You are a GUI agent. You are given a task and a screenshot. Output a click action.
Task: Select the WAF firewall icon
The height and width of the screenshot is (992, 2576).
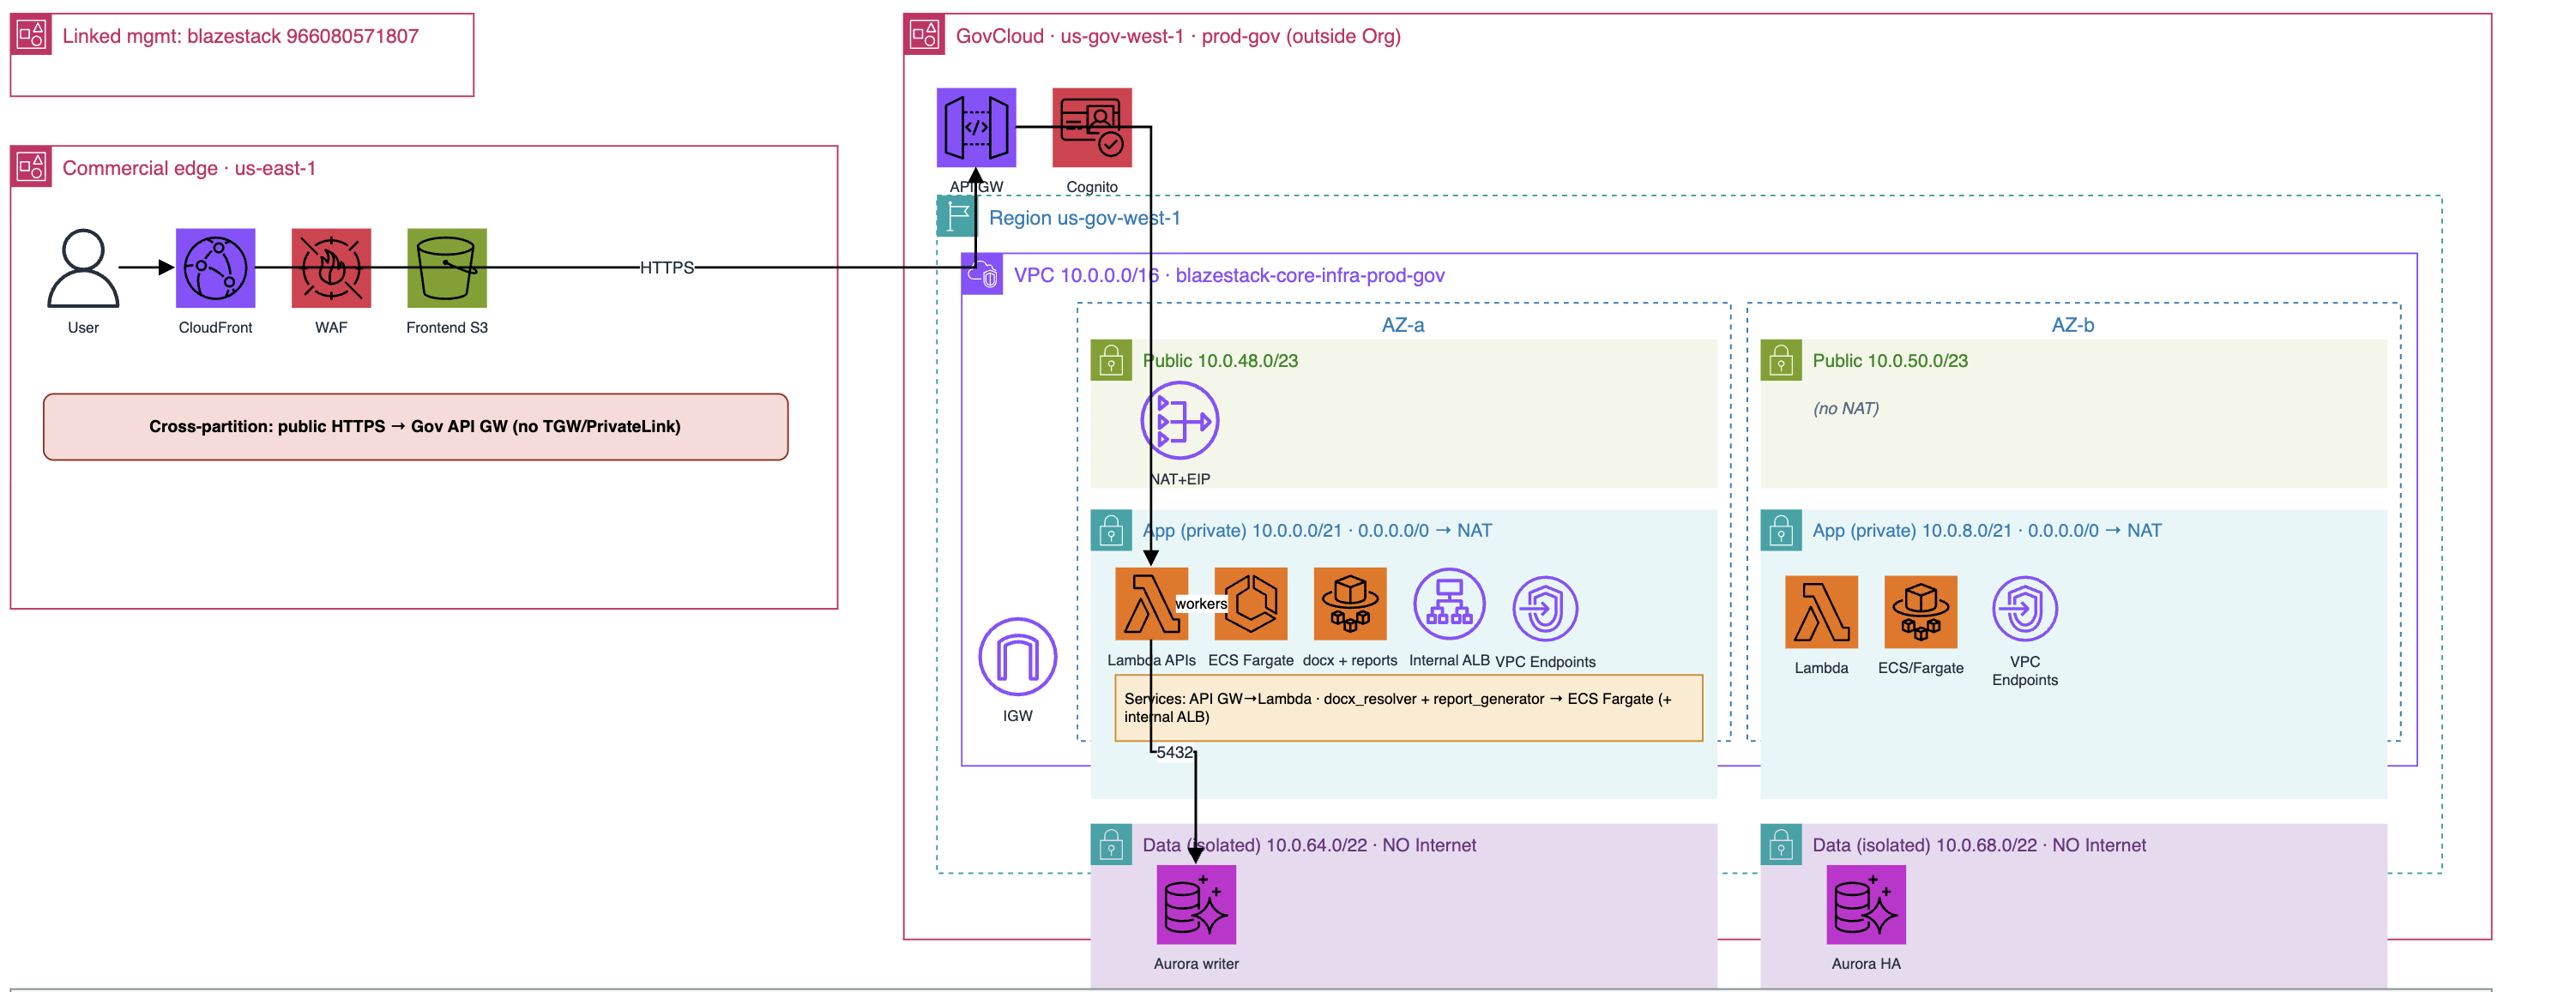coord(331,268)
